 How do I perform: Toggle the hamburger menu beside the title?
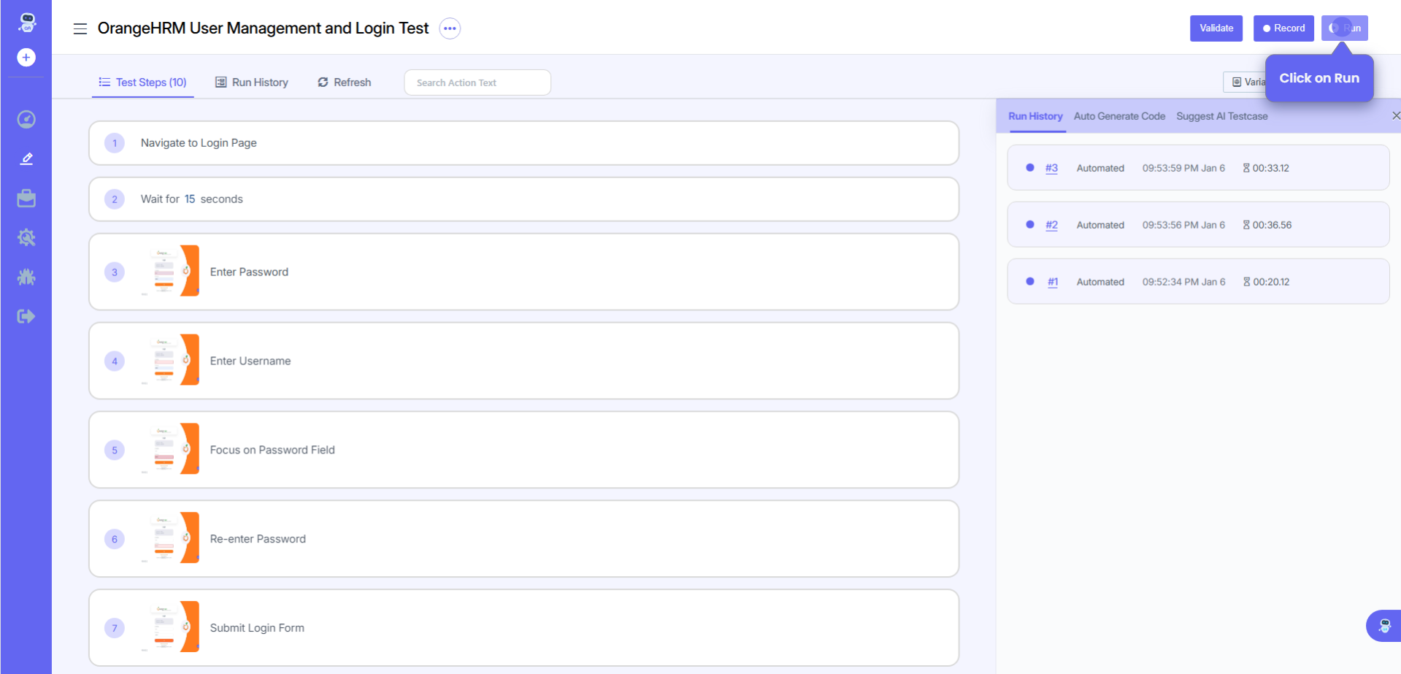(80, 28)
